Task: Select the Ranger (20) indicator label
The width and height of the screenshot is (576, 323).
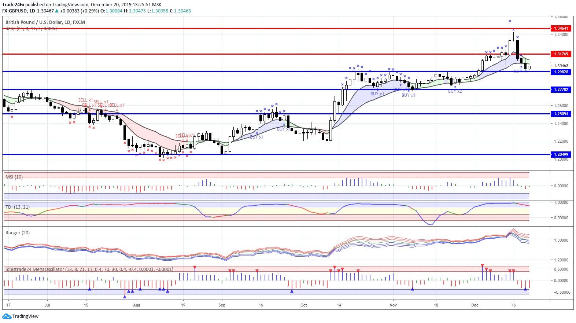Action: click(18, 232)
